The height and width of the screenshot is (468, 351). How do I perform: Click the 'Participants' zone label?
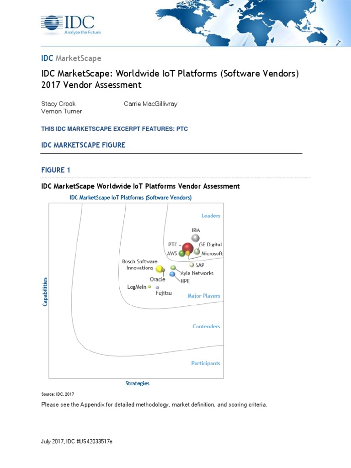click(206, 363)
